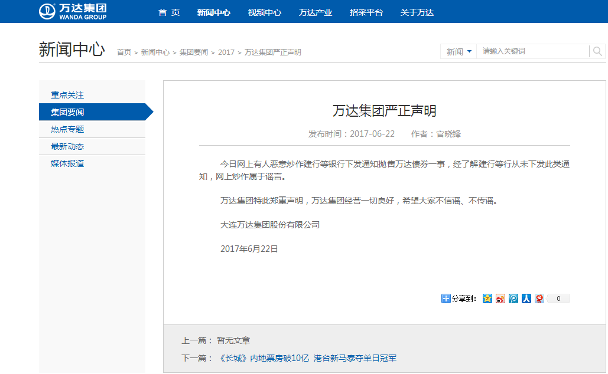Click the search magnifier icon
The image size is (608, 374).
tap(597, 52)
